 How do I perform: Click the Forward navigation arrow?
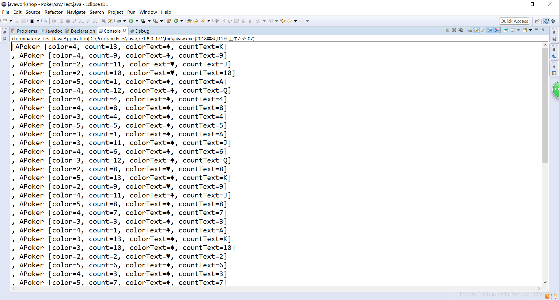pyautogui.click(x=302, y=21)
